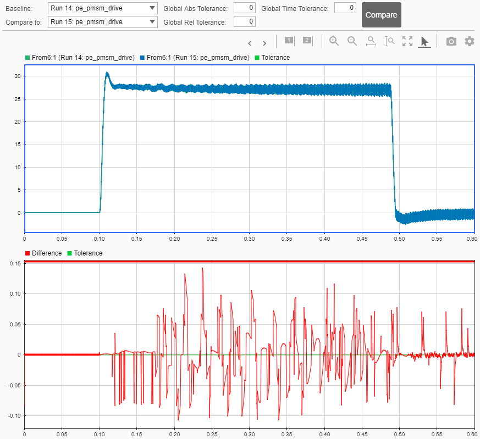Viewport: 480px width, 439px height.
Task: Edit the Global Abs Tolerance field
Action: coord(244,8)
